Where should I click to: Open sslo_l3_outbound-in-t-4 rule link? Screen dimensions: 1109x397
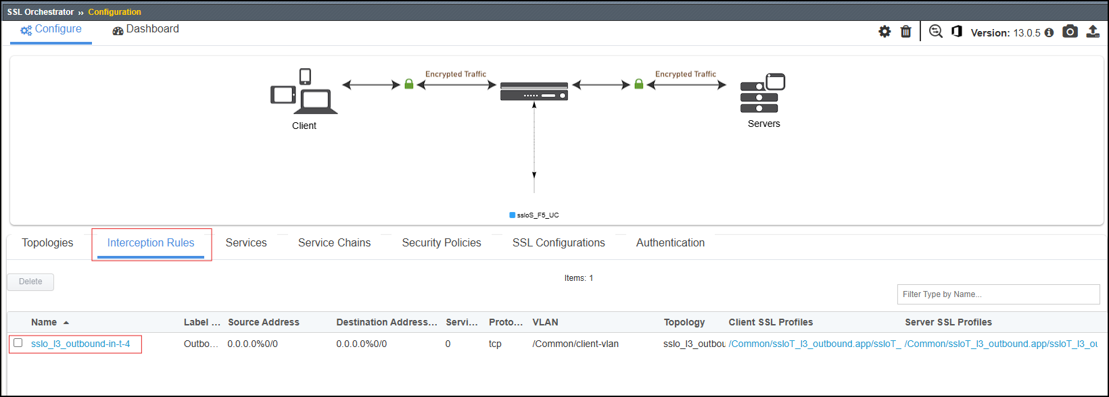coord(80,344)
